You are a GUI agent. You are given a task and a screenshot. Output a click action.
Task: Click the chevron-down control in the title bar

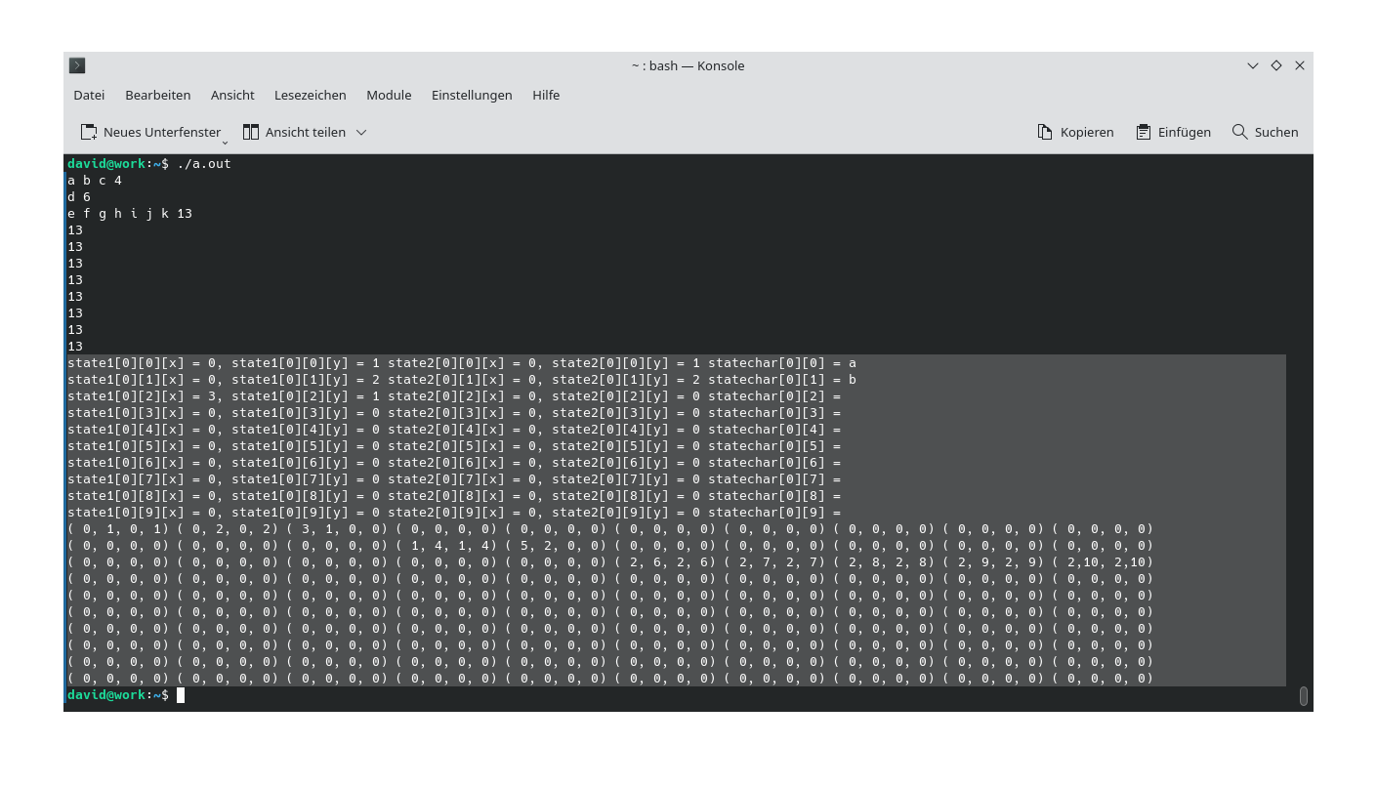coord(1252,65)
